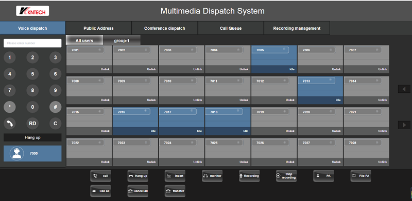
Task: Click the KNTECH logo
Action: coord(32,11)
